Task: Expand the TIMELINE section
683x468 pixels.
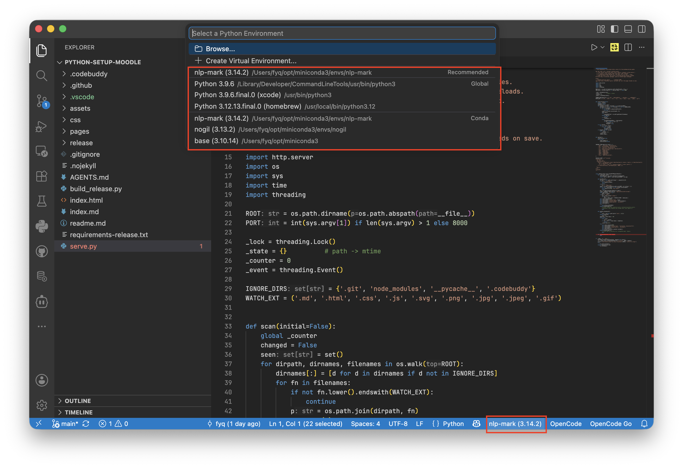Action: (x=133, y=412)
